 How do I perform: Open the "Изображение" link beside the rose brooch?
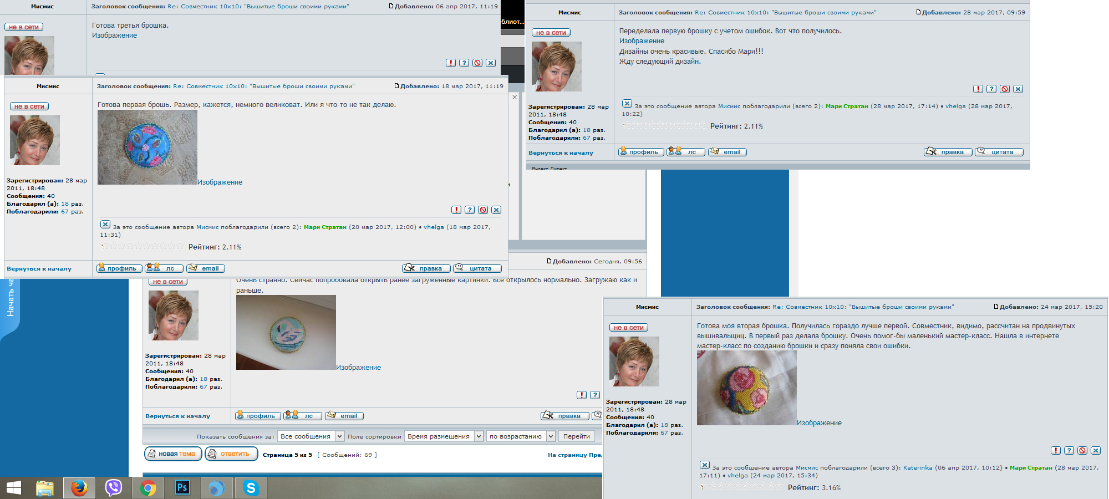point(819,423)
